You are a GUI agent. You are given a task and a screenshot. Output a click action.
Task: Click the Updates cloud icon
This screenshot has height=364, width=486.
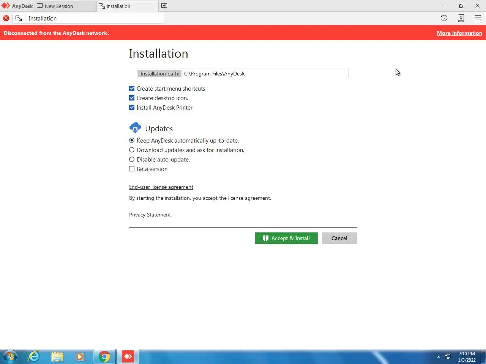pyautogui.click(x=135, y=128)
